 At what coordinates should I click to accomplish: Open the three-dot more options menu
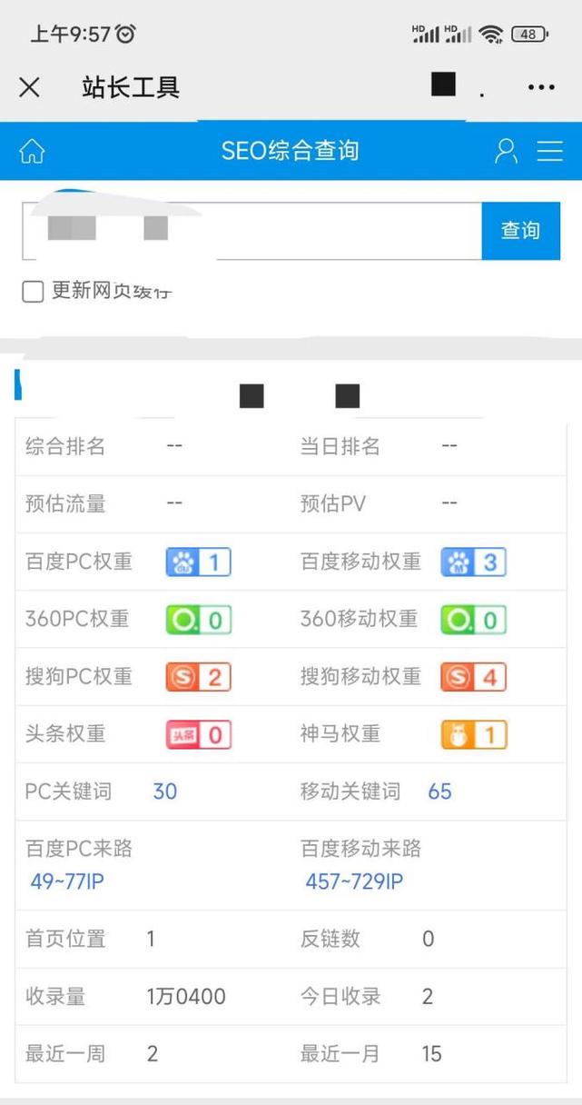coord(541,87)
